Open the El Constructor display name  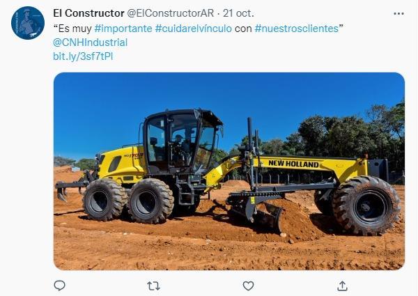coord(88,13)
